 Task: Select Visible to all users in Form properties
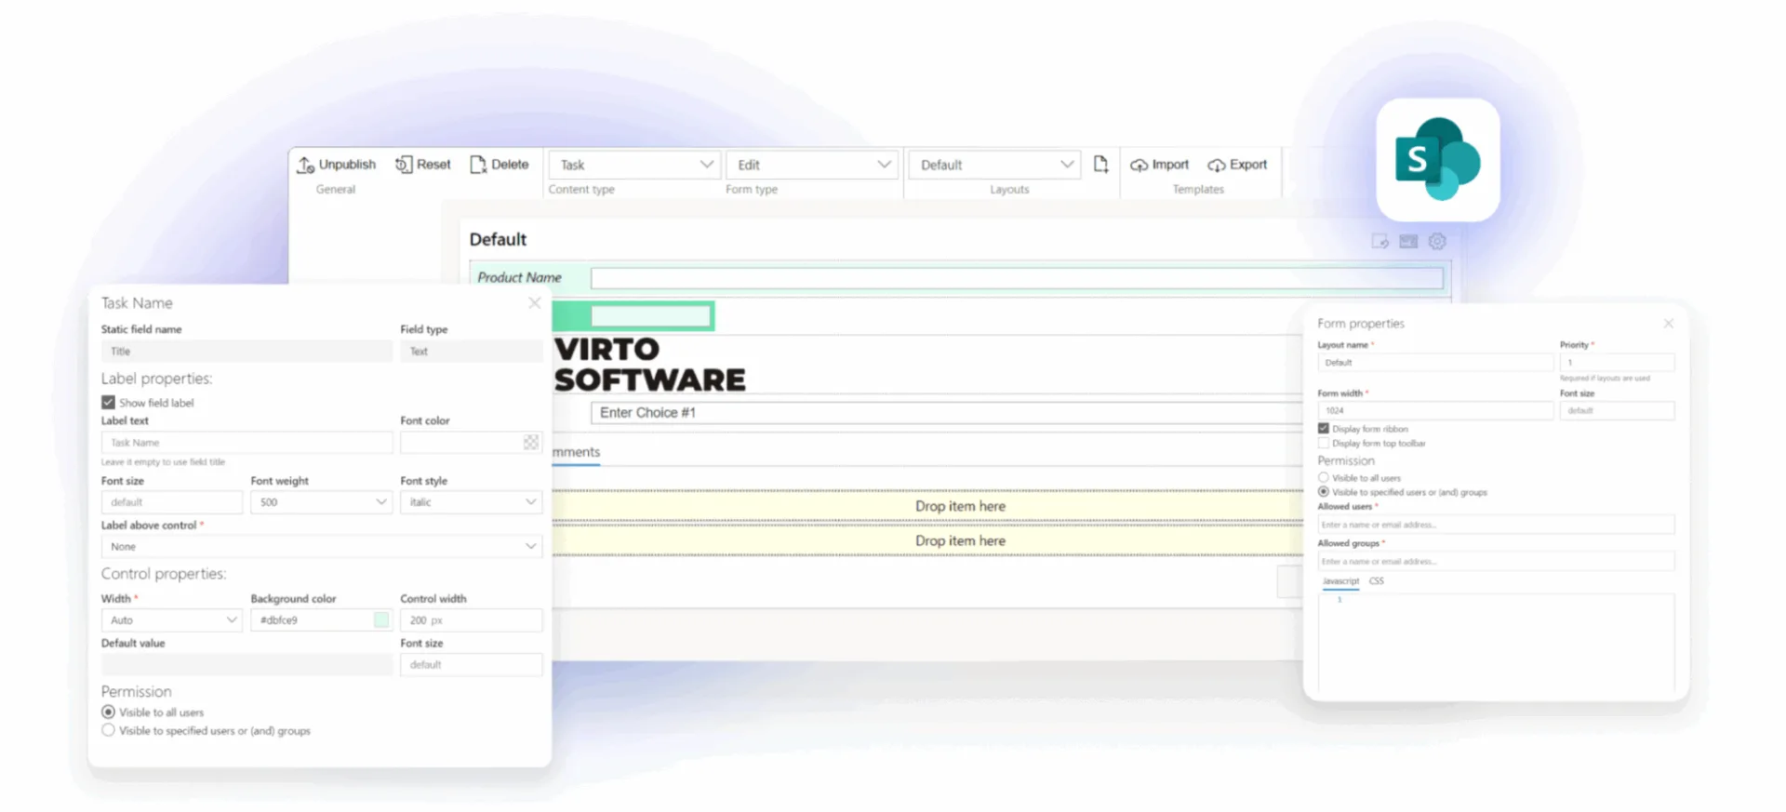coord(1324,478)
